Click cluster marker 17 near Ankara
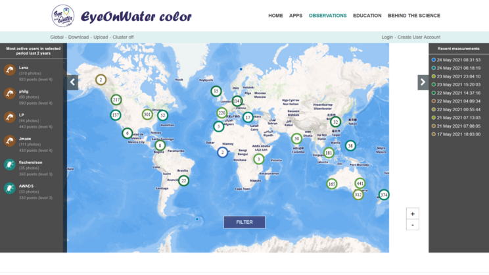489x275 pixels. [x=248, y=118]
